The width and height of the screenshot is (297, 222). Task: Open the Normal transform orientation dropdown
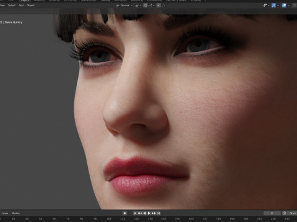[124, 6]
